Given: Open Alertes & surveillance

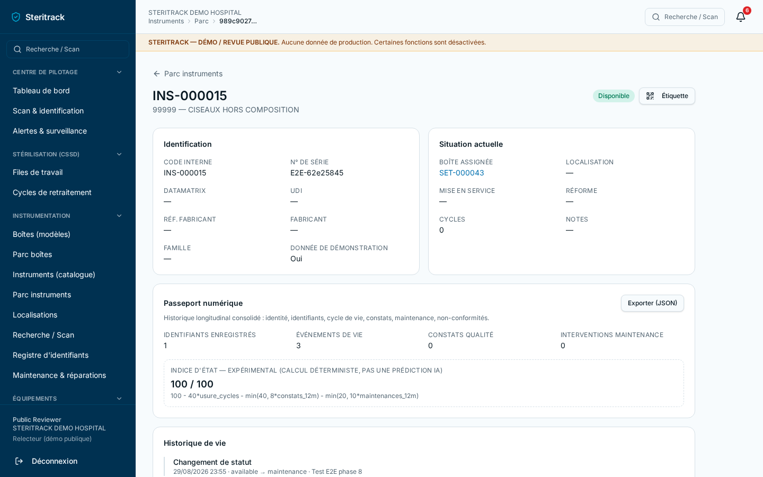Looking at the screenshot, I should pyautogui.click(x=68, y=131).
